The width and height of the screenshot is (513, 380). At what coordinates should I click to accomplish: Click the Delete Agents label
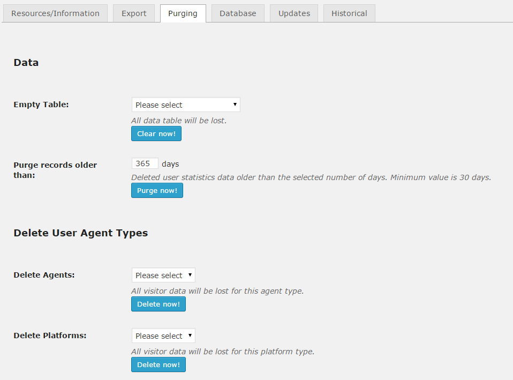click(44, 275)
